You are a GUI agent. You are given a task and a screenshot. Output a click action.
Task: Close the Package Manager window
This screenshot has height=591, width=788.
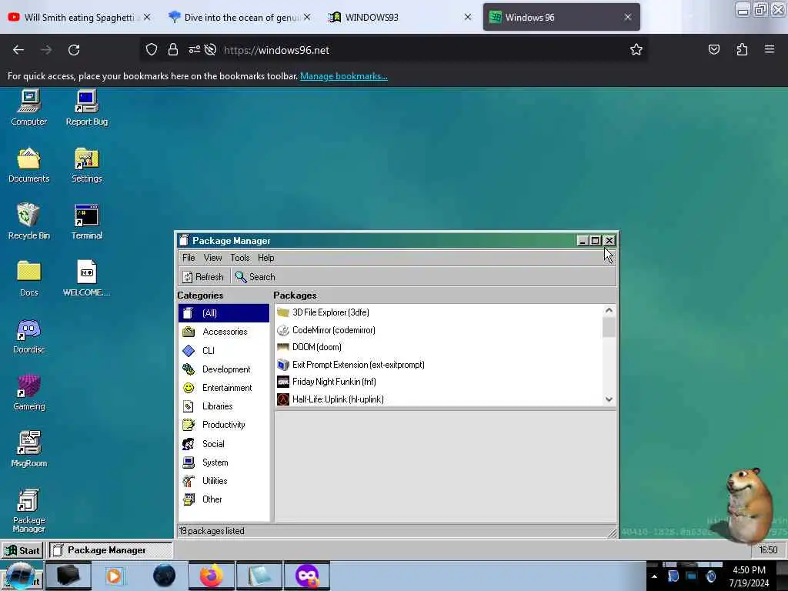[609, 241]
